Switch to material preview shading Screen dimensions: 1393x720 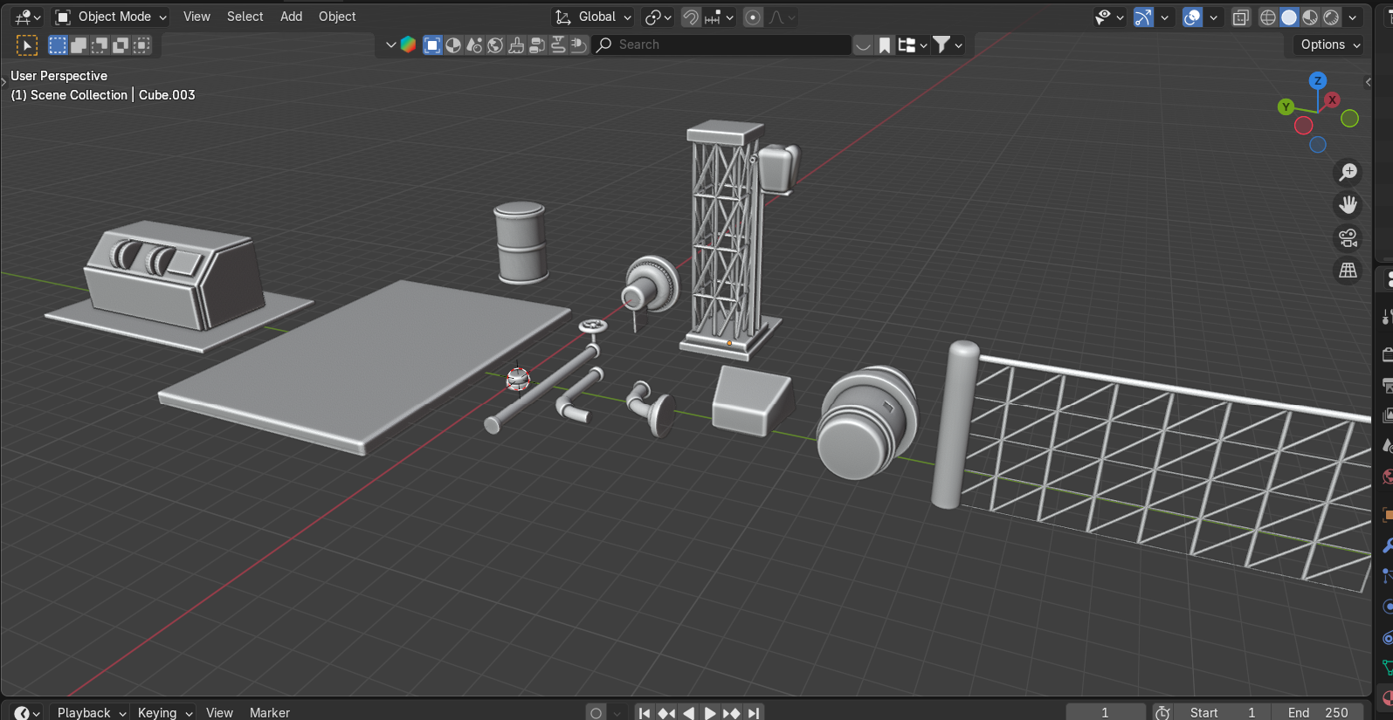[1310, 17]
